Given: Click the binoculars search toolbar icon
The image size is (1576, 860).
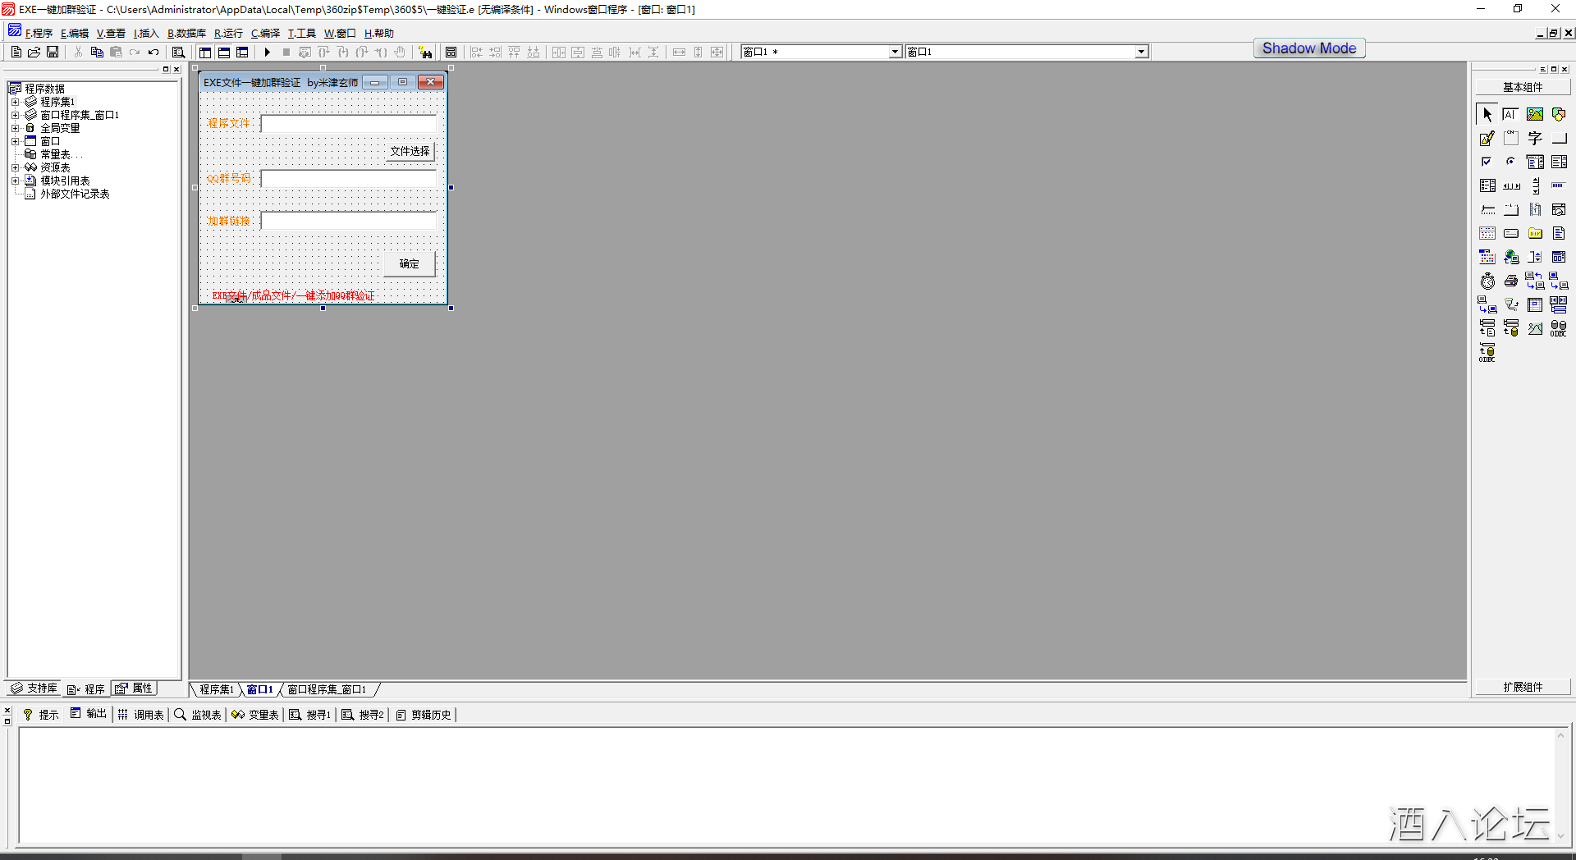Looking at the screenshot, I should pos(425,53).
